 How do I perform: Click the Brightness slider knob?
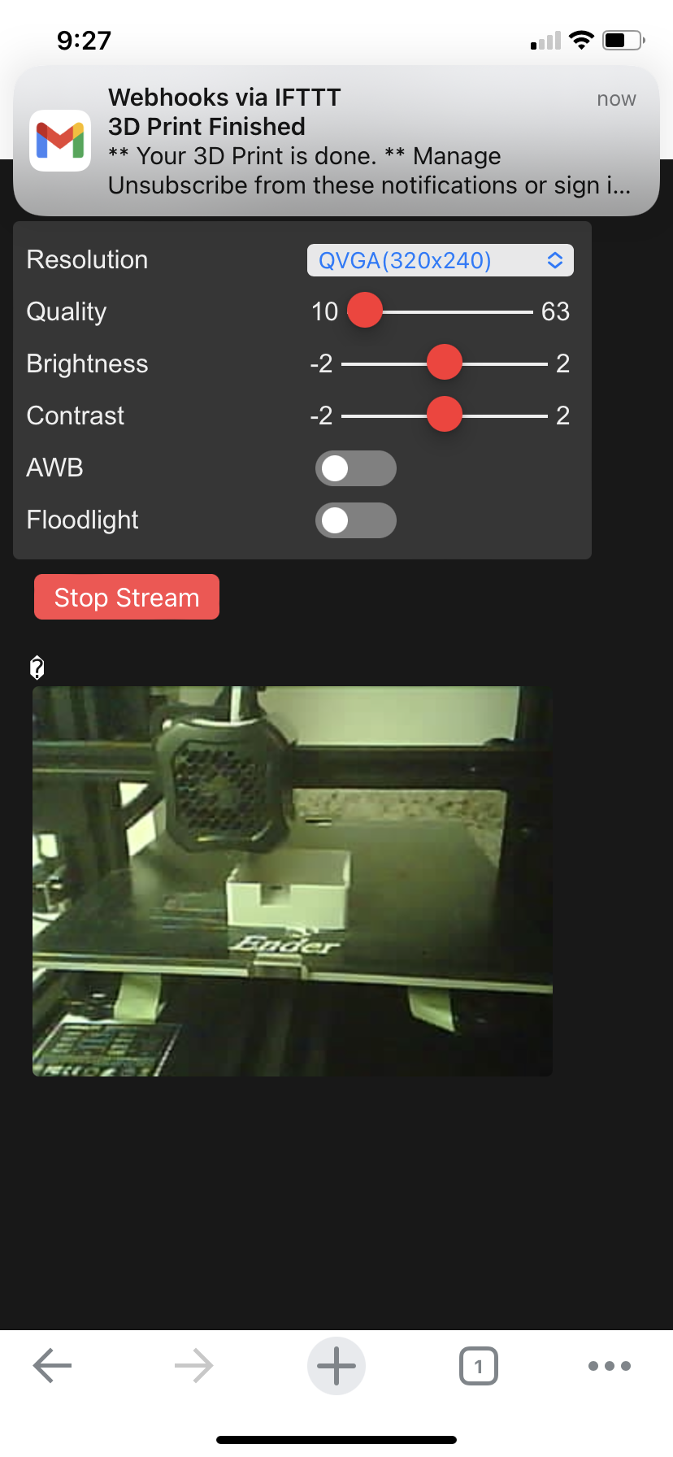pyautogui.click(x=445, y=363)
